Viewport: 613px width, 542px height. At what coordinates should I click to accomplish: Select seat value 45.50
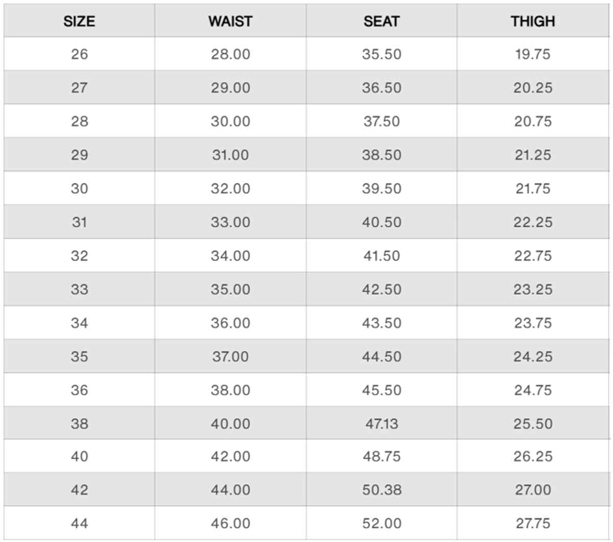pos(382,390)
